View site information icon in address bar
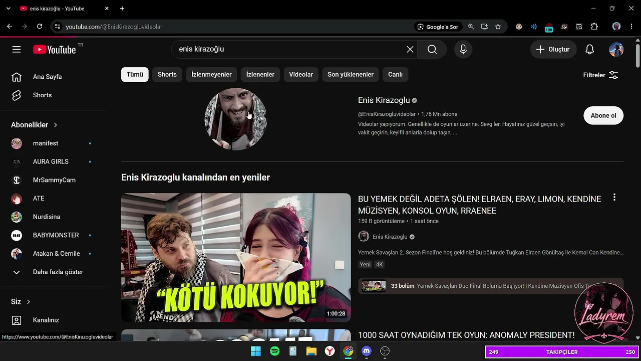641x361 pixels. tap(57, 27)
